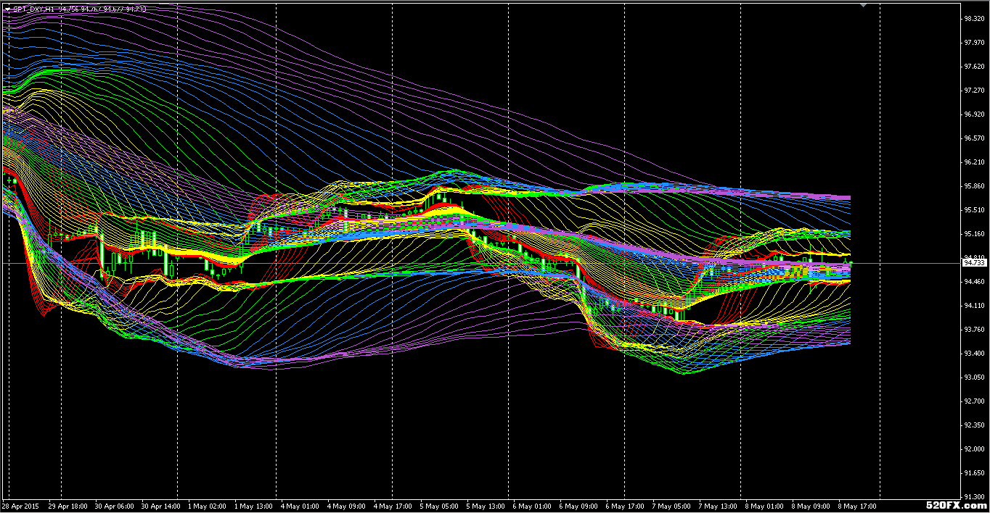Click the chart title dropdown triangle
The image size is (990, 513).
pos(7,9)
